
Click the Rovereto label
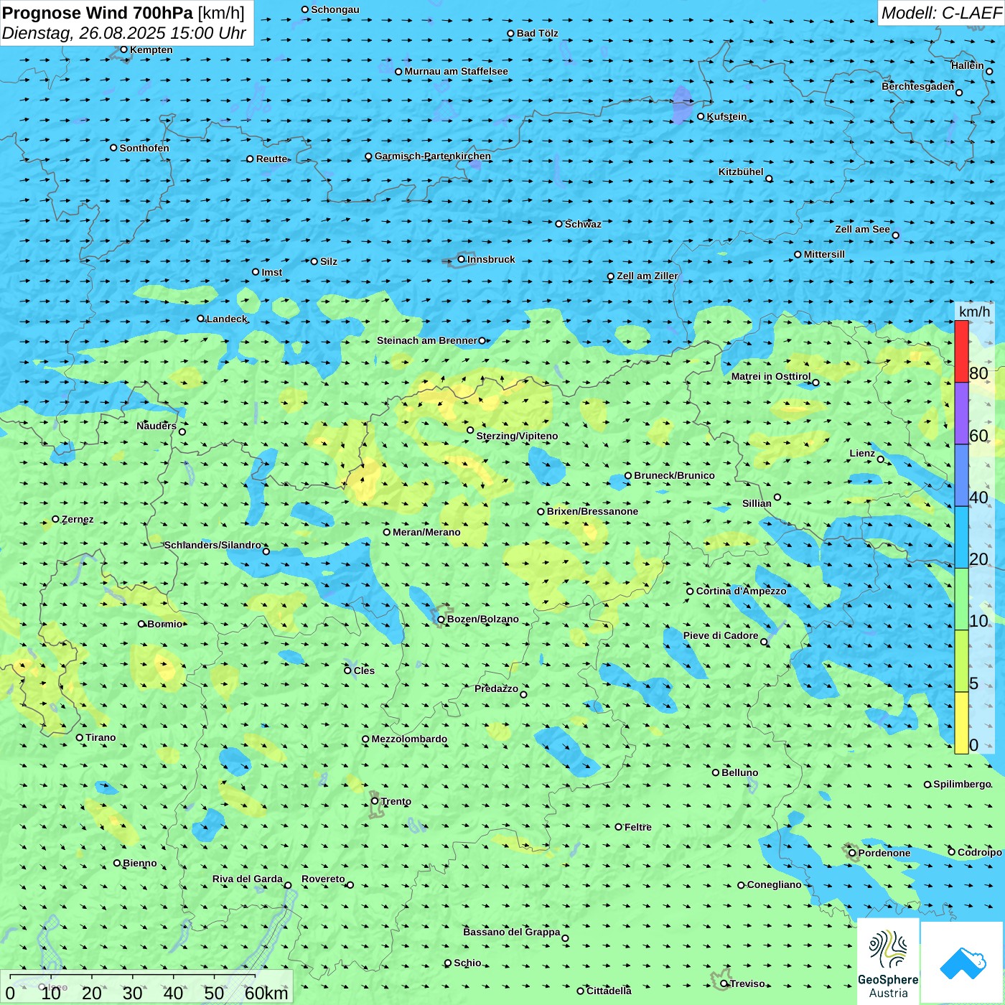(323, 879)
